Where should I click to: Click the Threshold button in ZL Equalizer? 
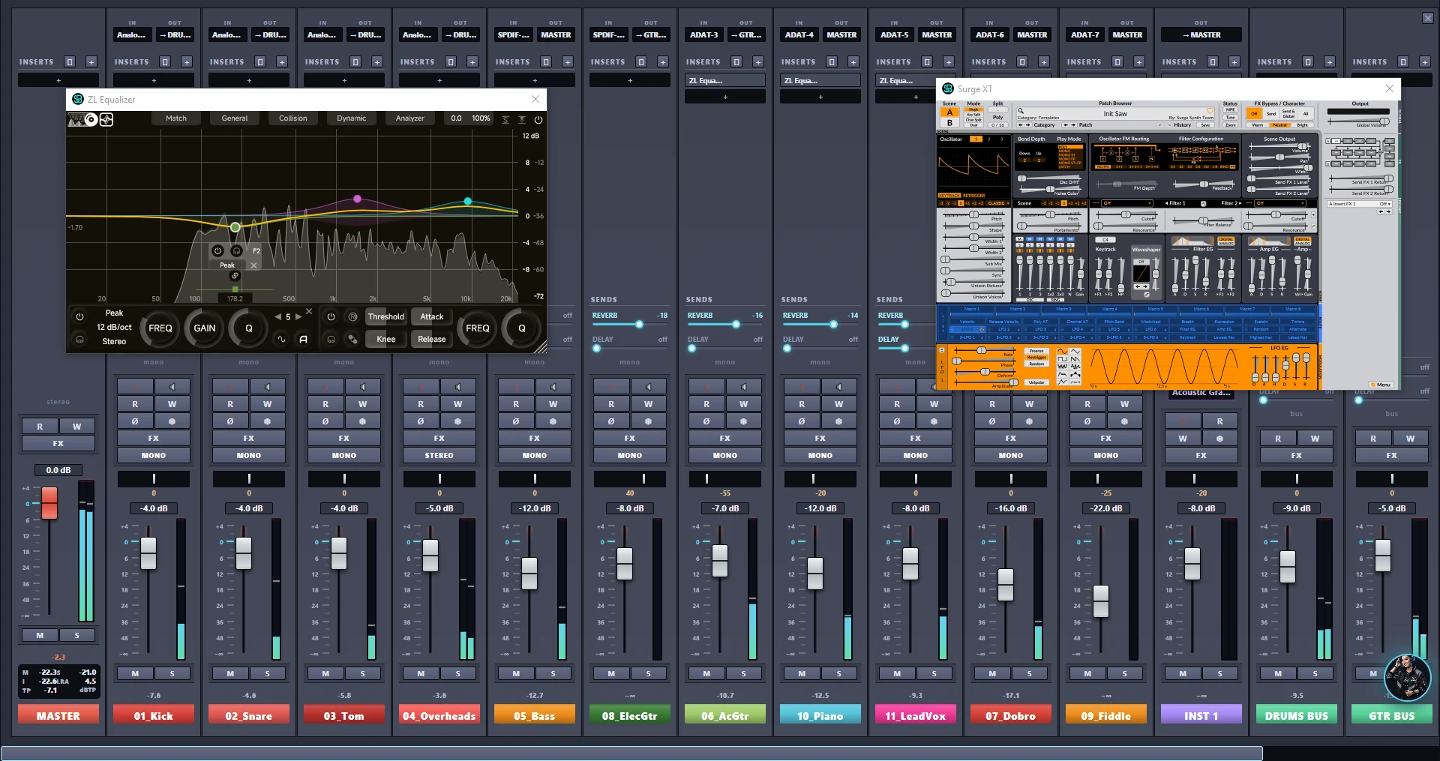pos(385,316)
